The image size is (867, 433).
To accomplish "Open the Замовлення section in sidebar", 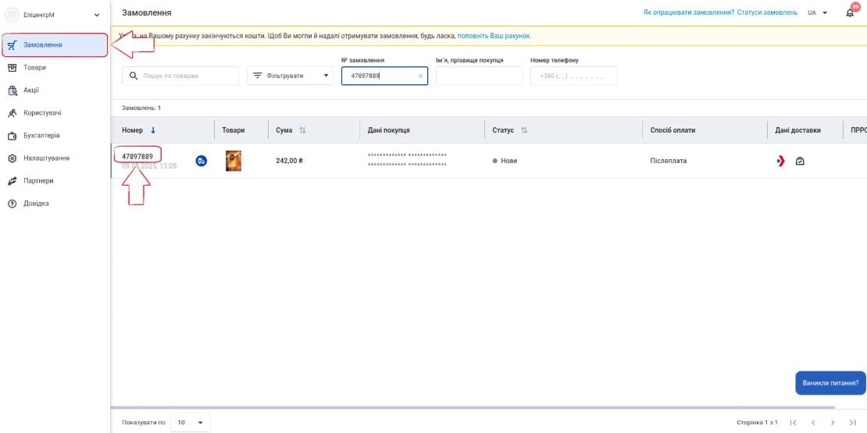I will pos(54,44).
